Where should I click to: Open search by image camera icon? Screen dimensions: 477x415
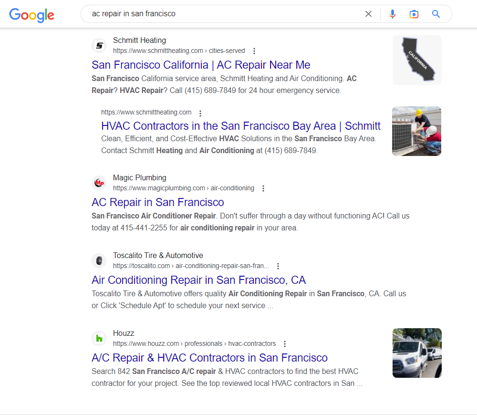414,14
